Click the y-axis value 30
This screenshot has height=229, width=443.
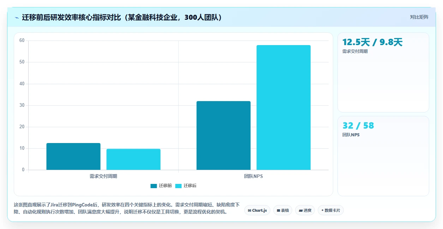[x=22, y=105]
